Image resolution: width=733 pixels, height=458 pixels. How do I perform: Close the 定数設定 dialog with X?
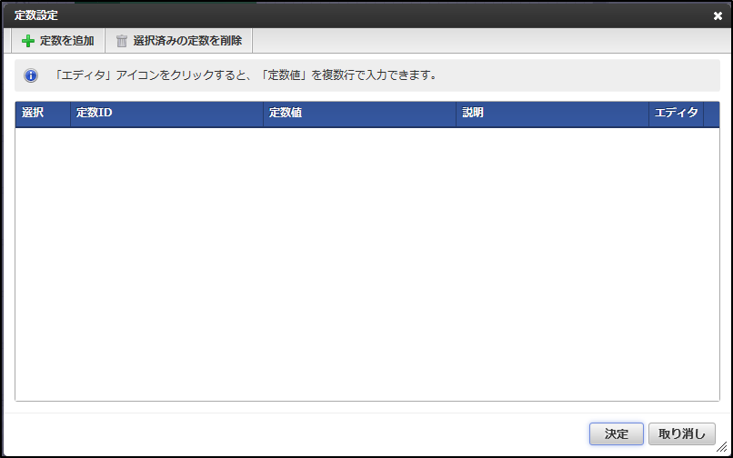718,16
